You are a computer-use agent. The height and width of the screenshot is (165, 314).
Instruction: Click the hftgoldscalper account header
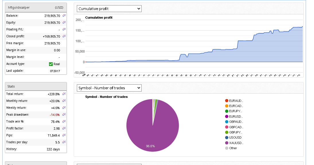(x=36, y=7)
